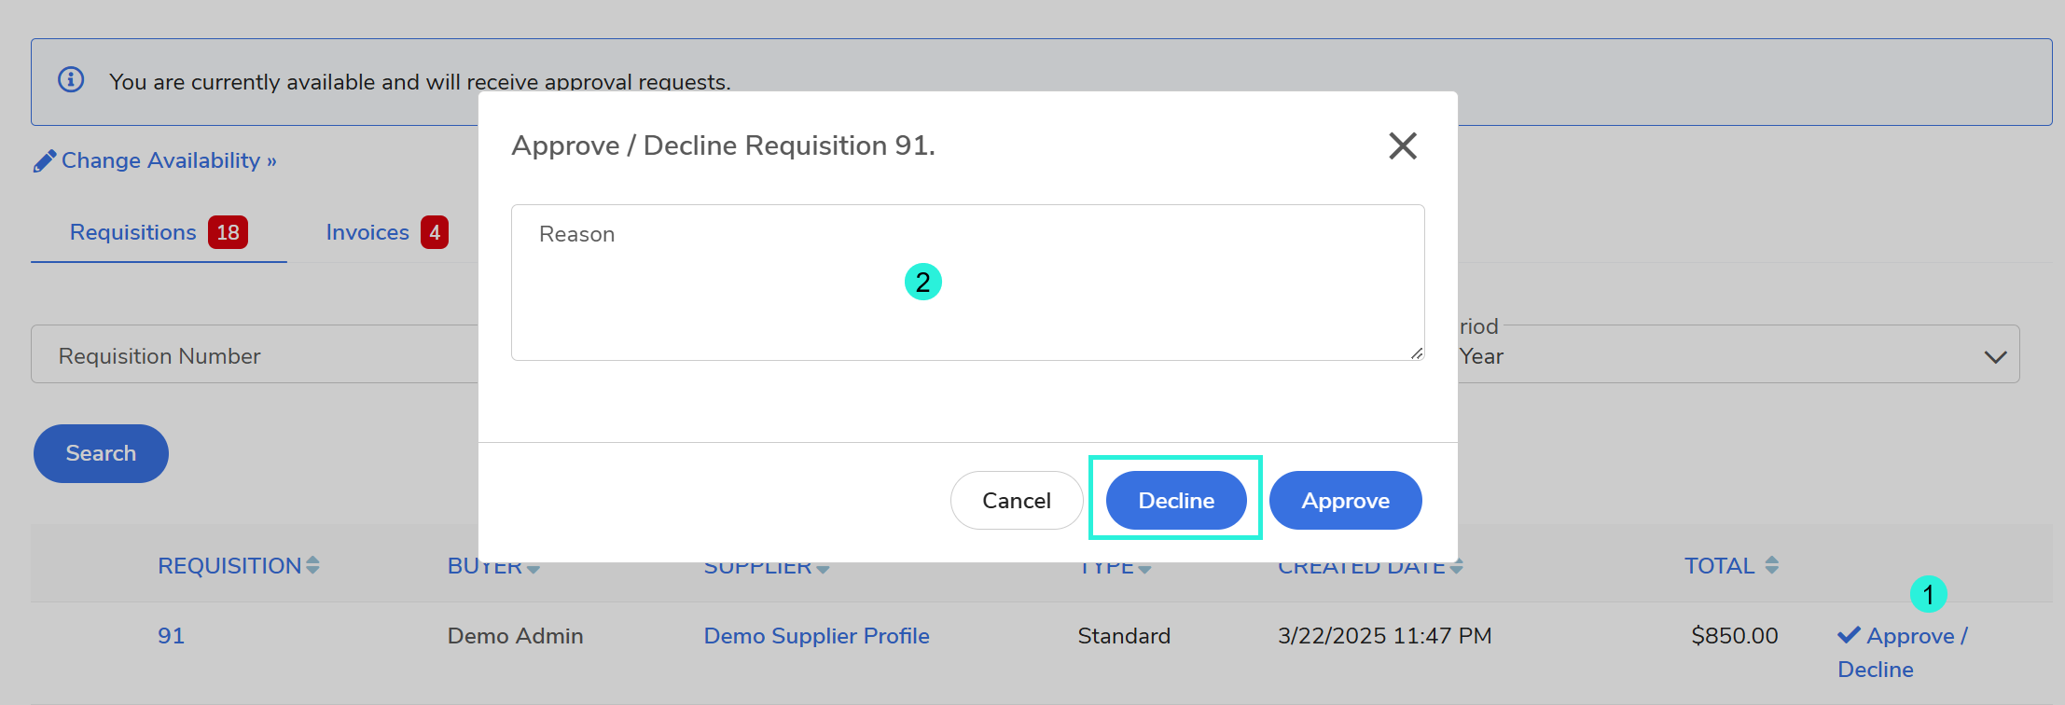Cancel the requisition approval dialog
2065x705 pixels.
1016,501
